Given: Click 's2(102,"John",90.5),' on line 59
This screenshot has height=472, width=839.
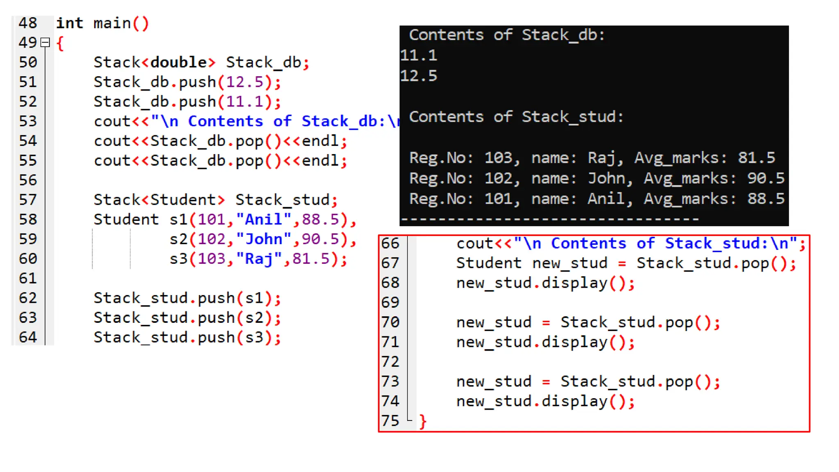Looking at the screenshot, I should (263, 239).
